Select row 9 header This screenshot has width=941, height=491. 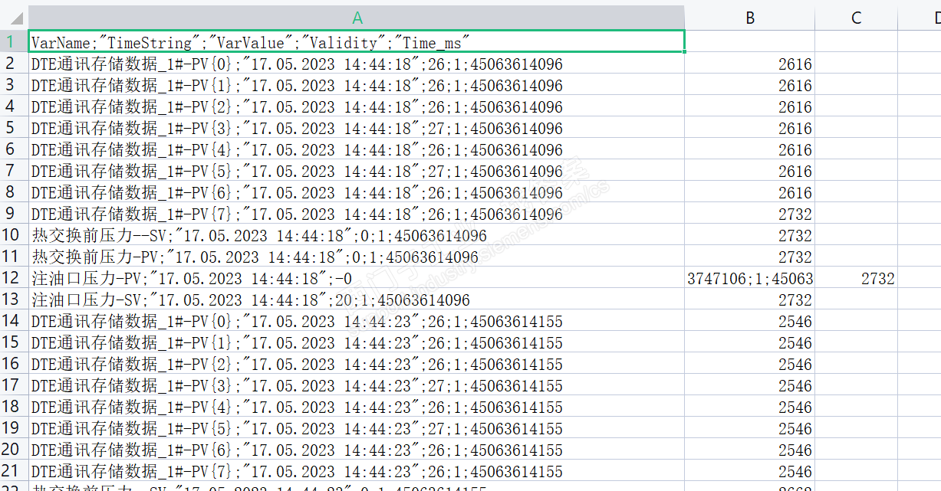(14, 214)
